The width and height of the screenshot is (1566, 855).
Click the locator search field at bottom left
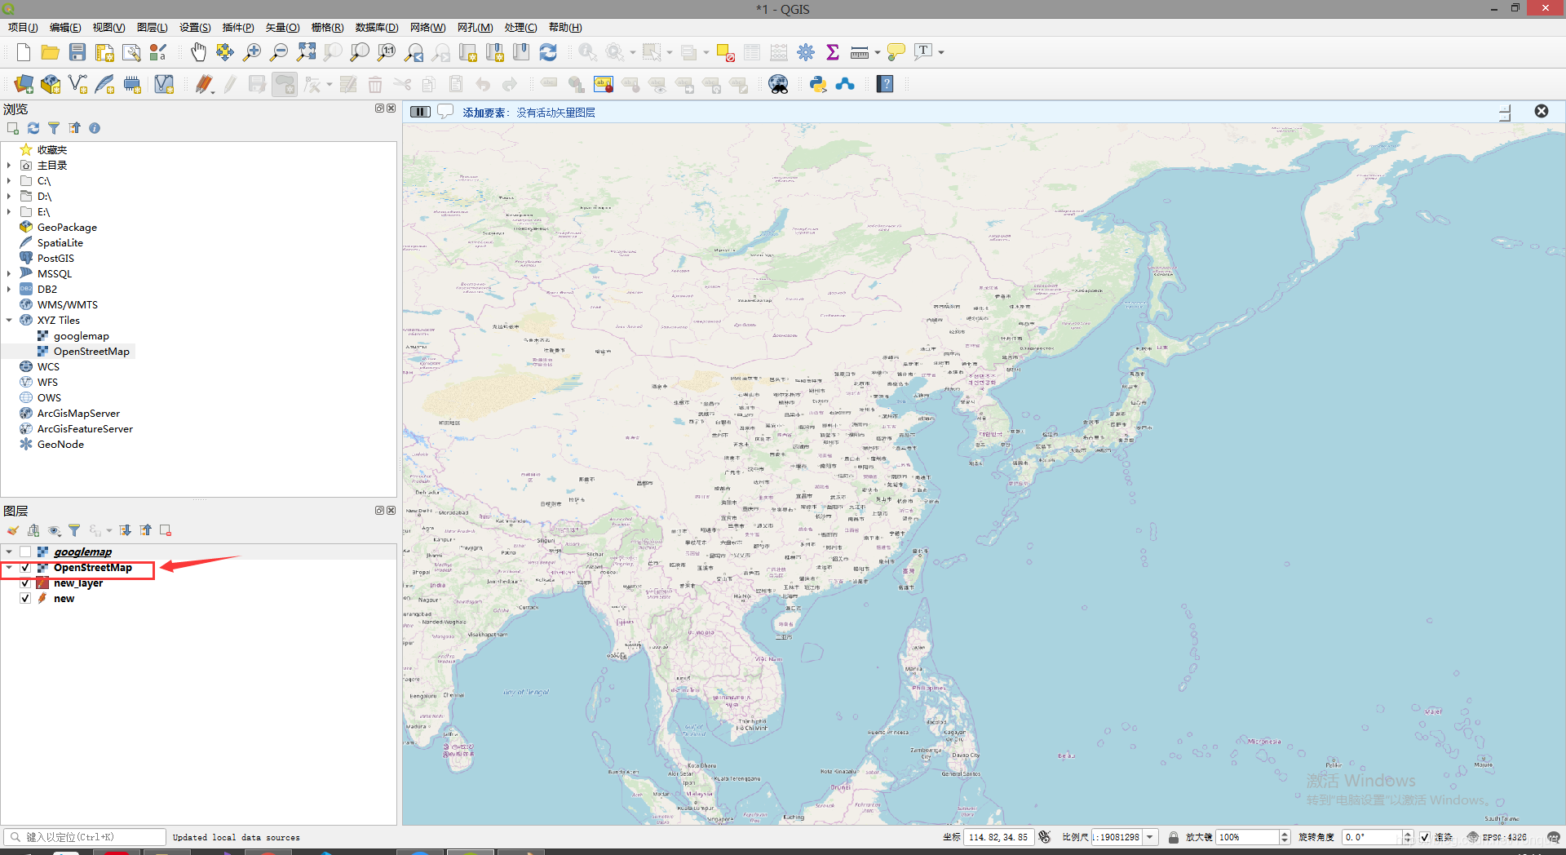(86, 837)
